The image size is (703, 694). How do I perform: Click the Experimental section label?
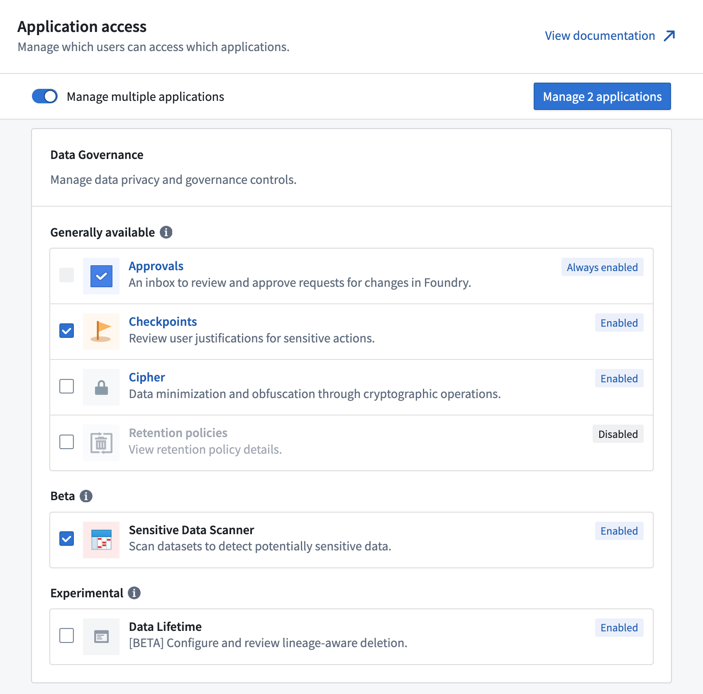[x=87, y=593]
